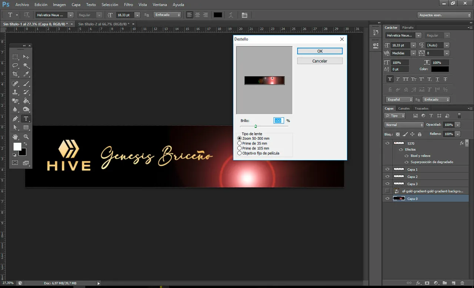This screenshot has height=288, width=474.
Task: Open the Capa menu
Action: pos(76,5)
